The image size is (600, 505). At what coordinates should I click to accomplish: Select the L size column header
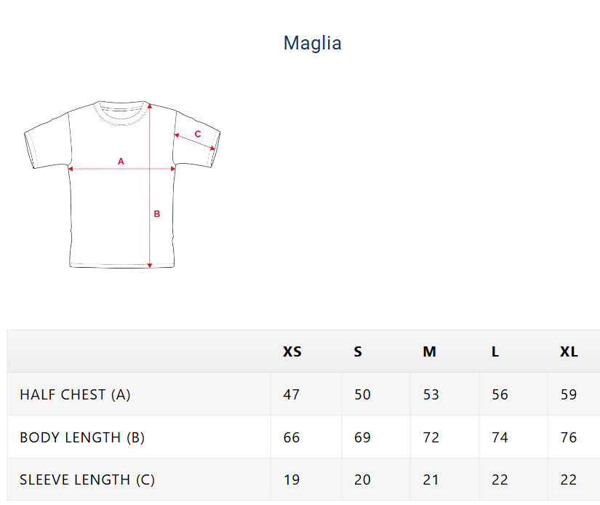pos(495,351)
